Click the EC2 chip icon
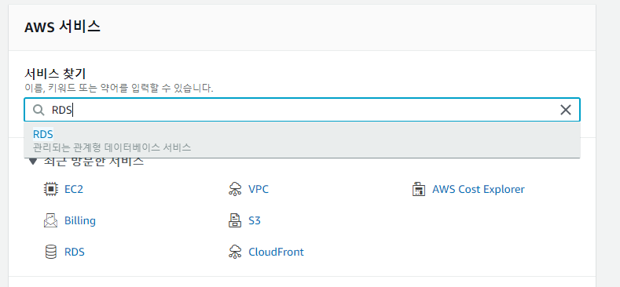The height and width of the screenshot is (287, 620). pos(50,189)
